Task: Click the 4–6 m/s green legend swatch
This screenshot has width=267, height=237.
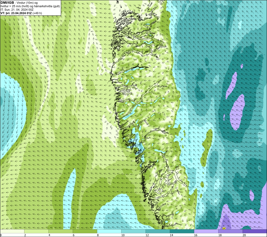Action: pos(61,231)
